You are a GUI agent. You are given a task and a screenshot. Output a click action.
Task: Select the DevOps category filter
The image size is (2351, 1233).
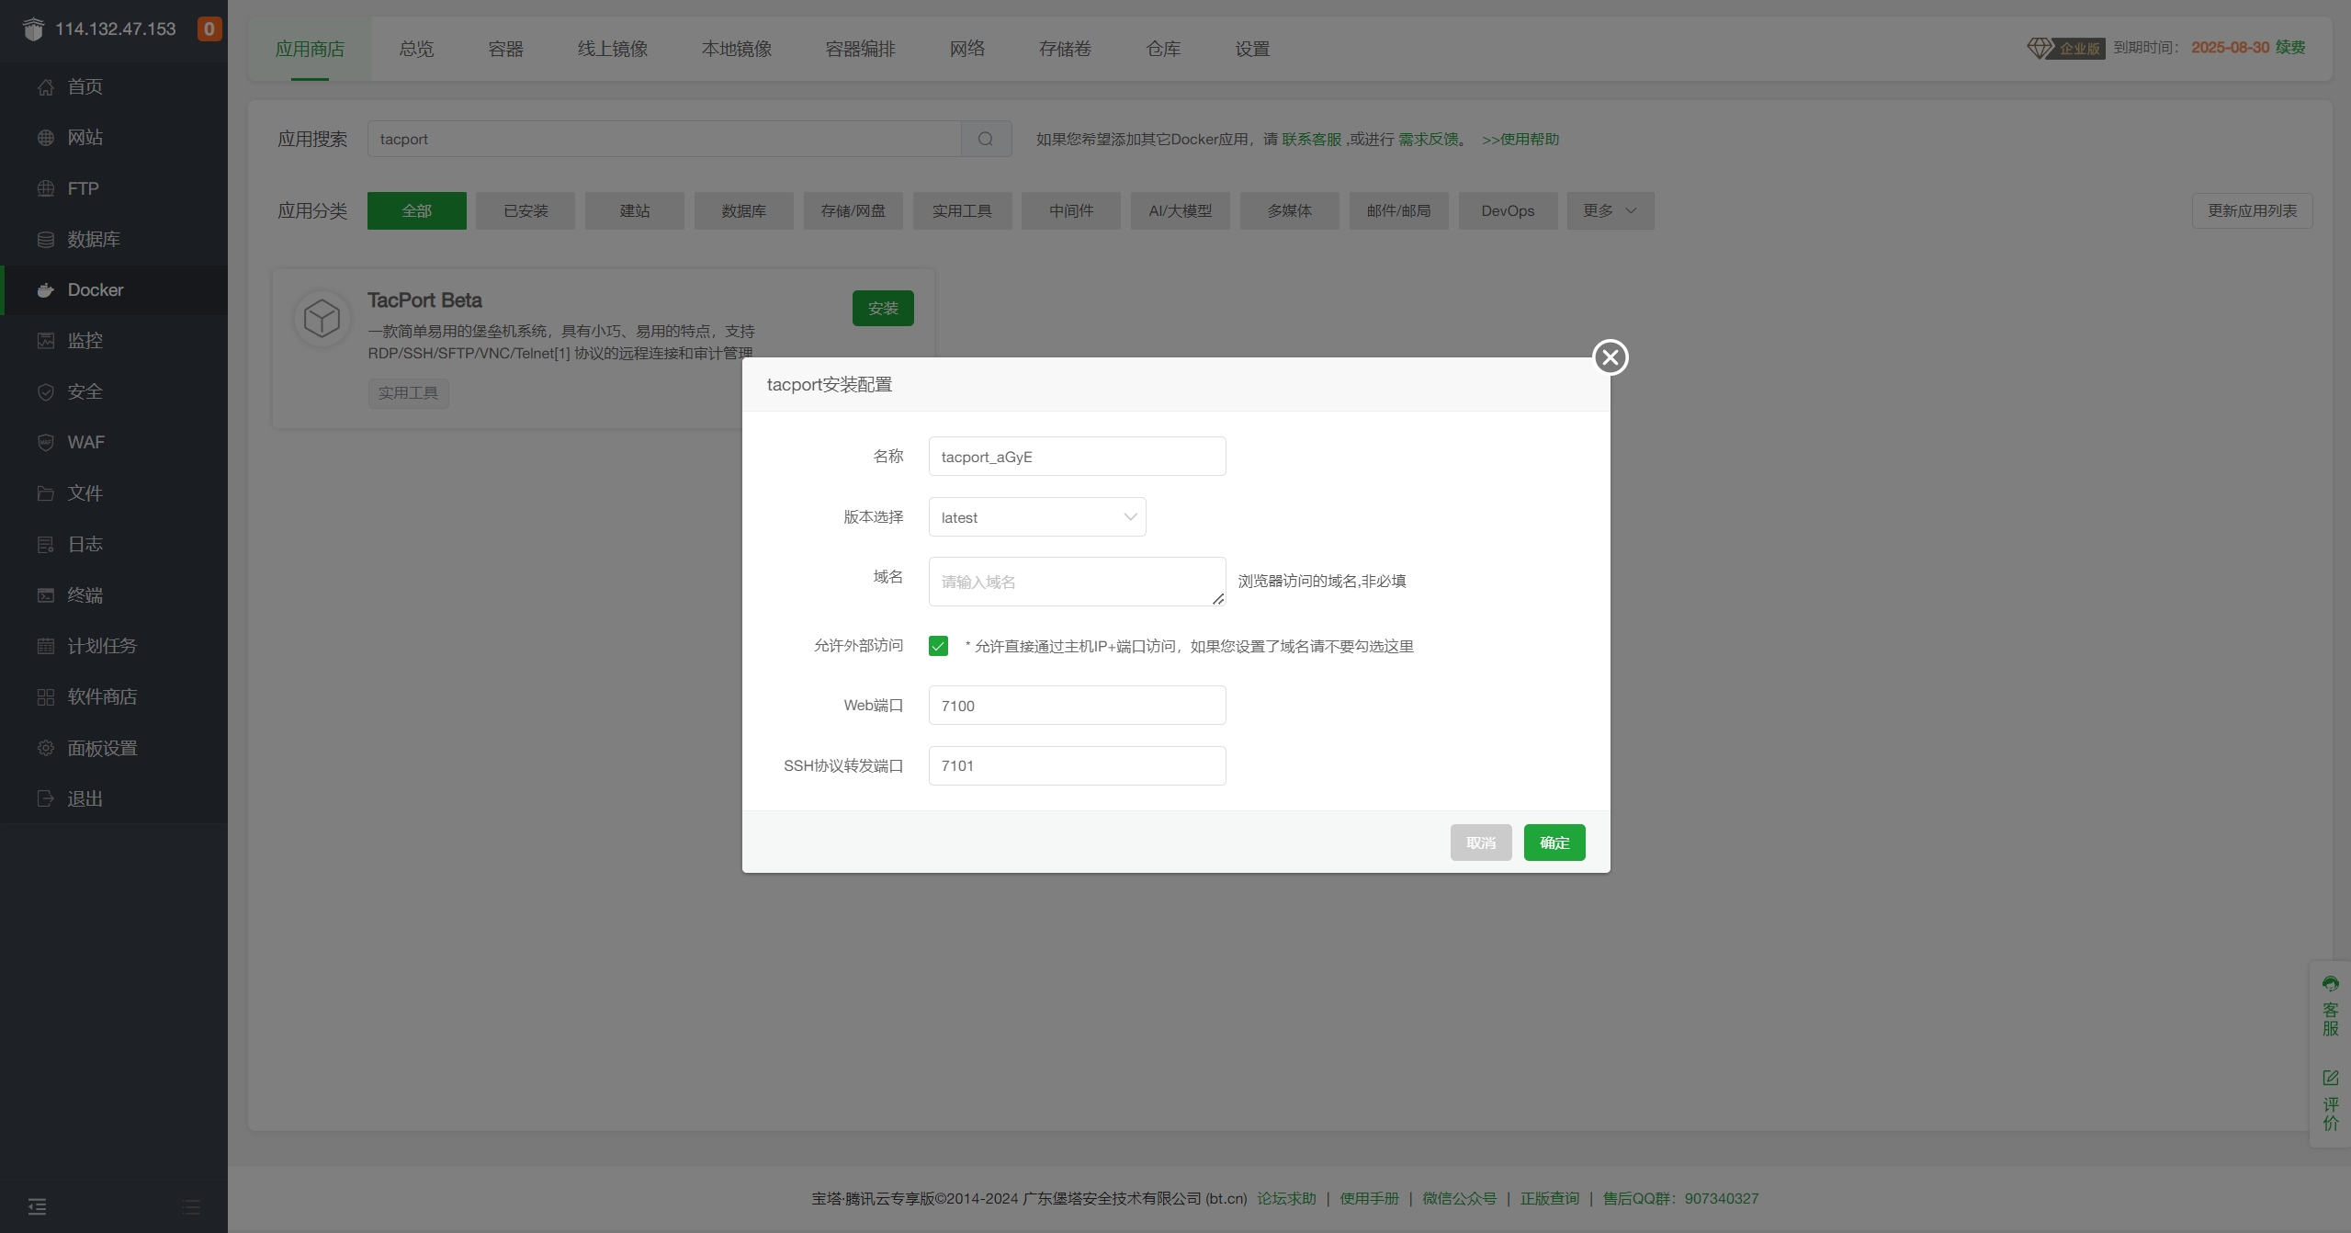tap(1508, 210)
